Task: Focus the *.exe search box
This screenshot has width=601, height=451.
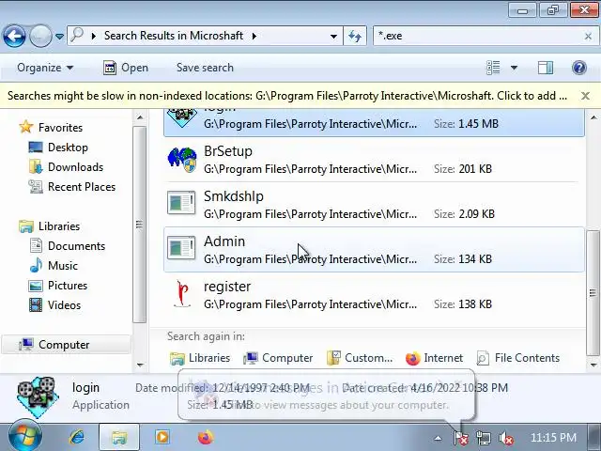Action: click(477, 36)
